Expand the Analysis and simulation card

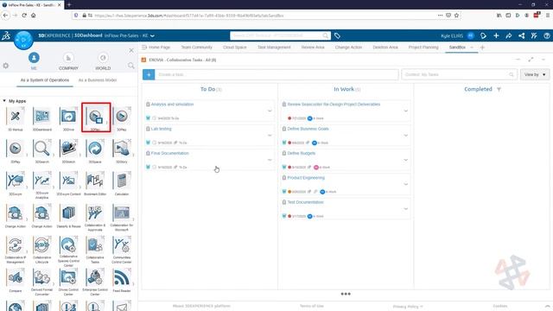[x=270, y=111]
